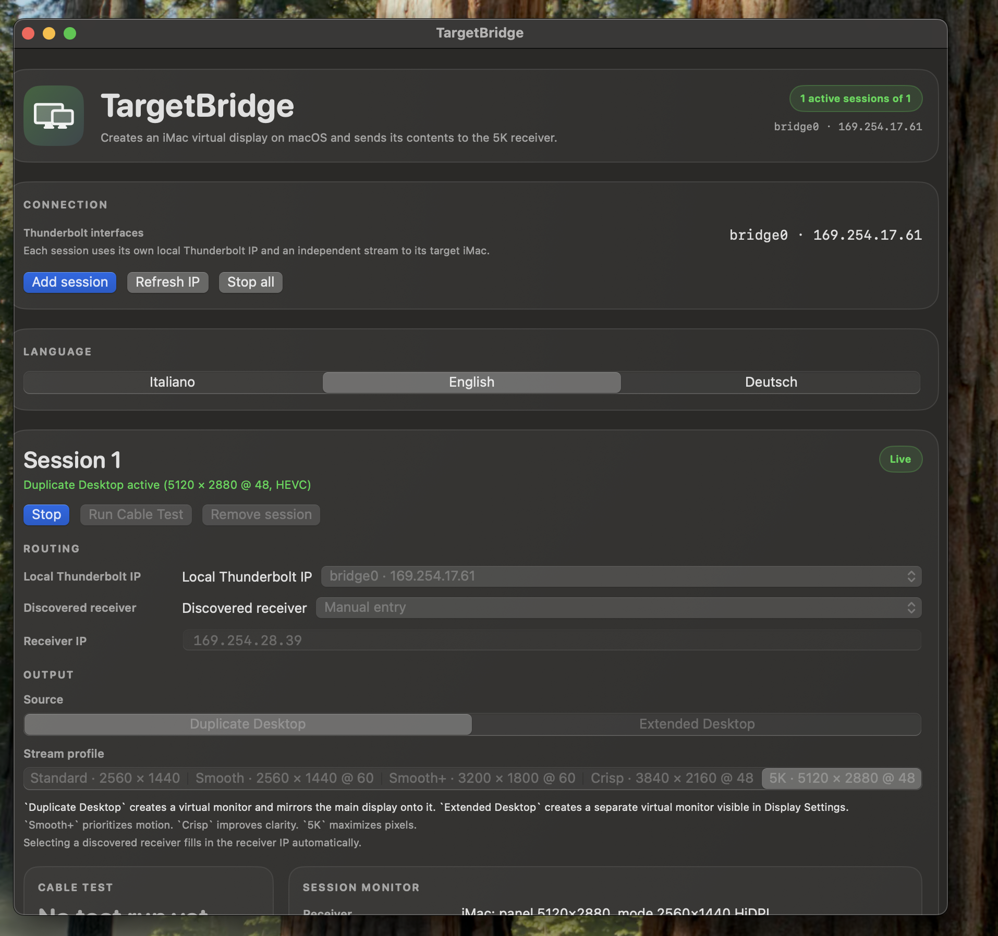Minimize the TargetBridge window

(x=49, y=33)
